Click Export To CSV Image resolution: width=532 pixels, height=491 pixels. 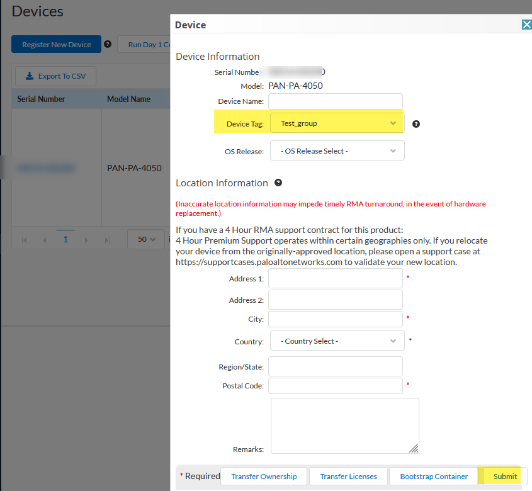(55, 76)
